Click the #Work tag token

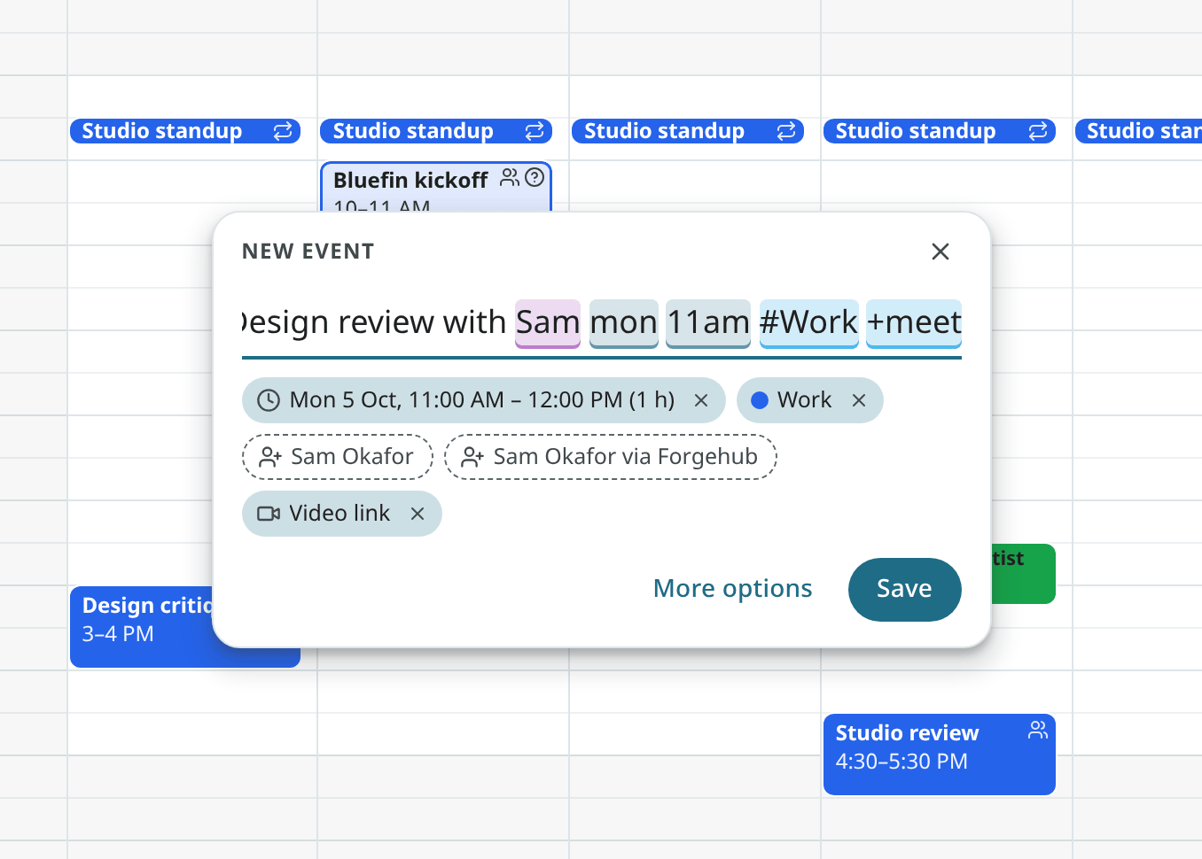click(809, 323)
